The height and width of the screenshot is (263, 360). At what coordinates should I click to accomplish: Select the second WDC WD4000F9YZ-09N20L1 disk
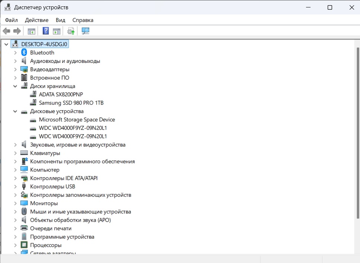73,136
